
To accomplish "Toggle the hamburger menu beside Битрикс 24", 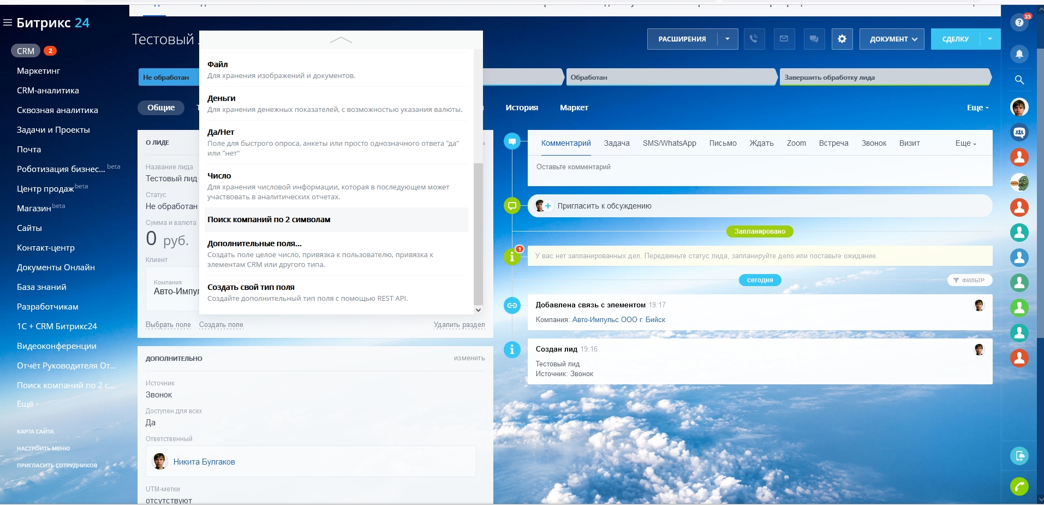I will click(8, 23).
